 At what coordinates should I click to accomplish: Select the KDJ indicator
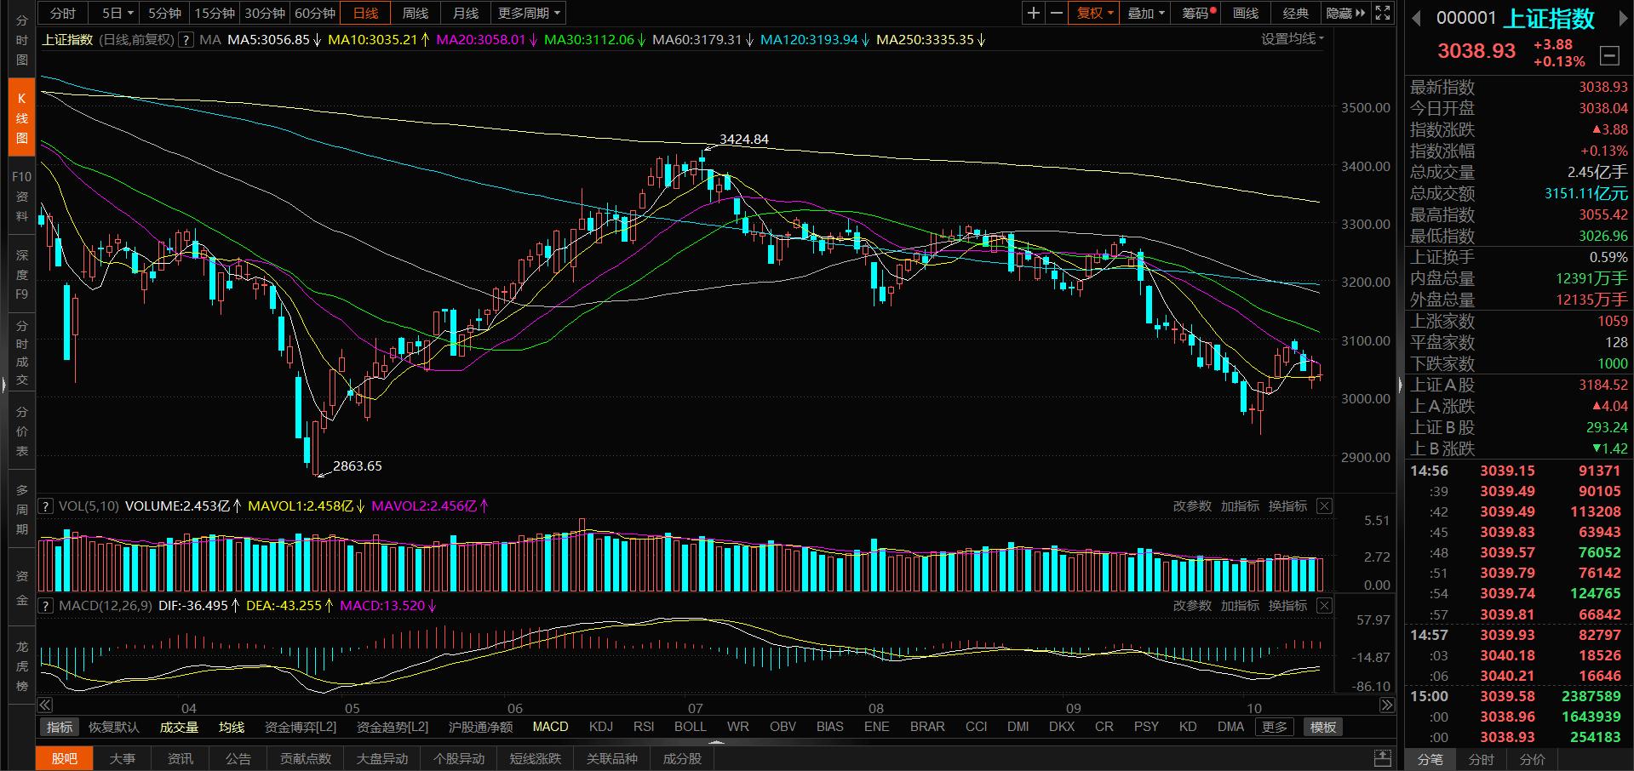[x=600, y=727]
